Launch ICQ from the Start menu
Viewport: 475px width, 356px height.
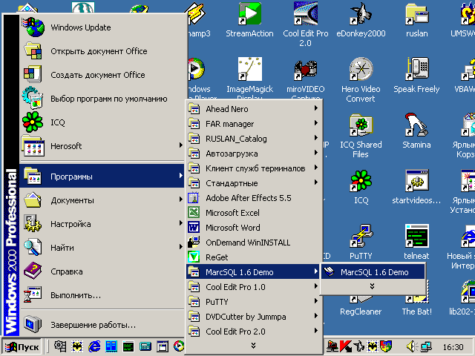click(102, 122)
